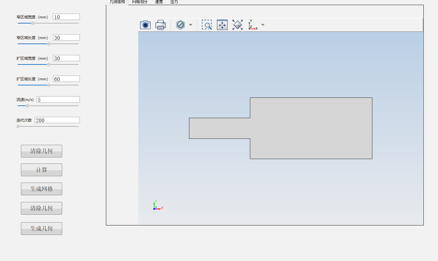Open the 速度 tab
The image size is (438, 261).
coord(159,2)
